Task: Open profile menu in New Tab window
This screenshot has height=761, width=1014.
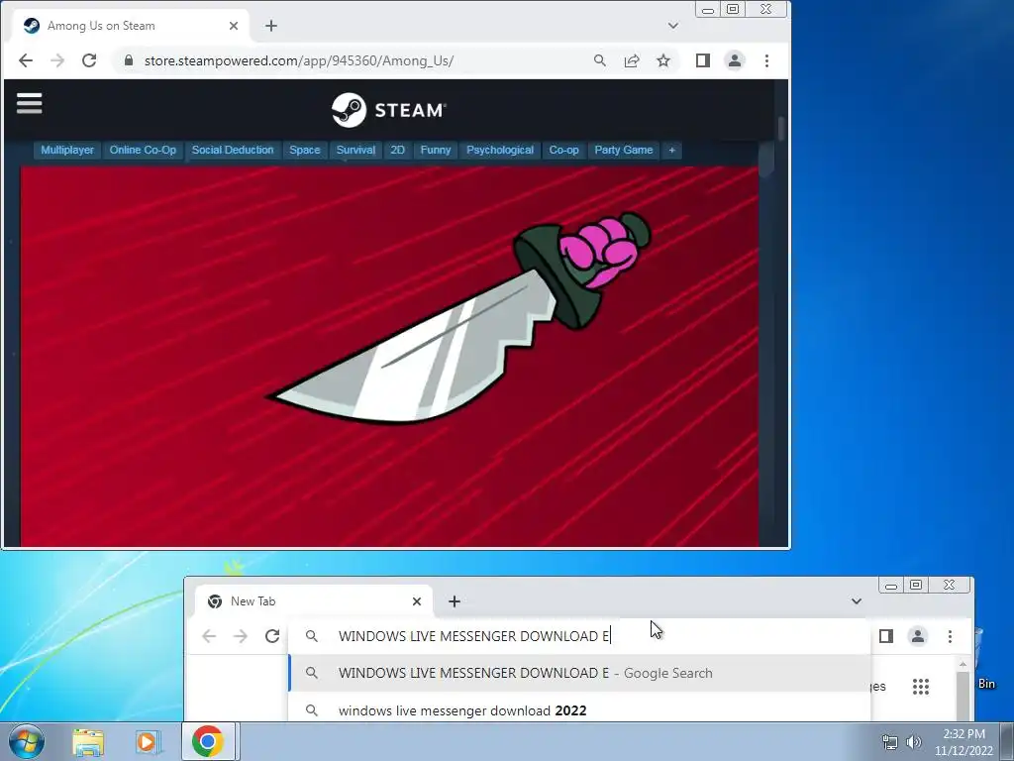Action: (x=918, y=636)
